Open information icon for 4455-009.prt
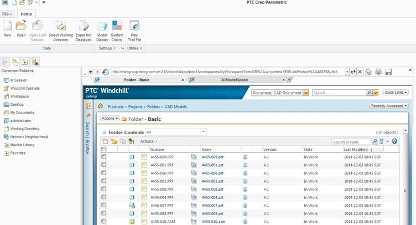This screenshot has width=416, height=225. coord(245,157)
